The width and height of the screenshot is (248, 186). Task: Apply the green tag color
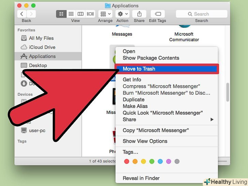(152, 161)
